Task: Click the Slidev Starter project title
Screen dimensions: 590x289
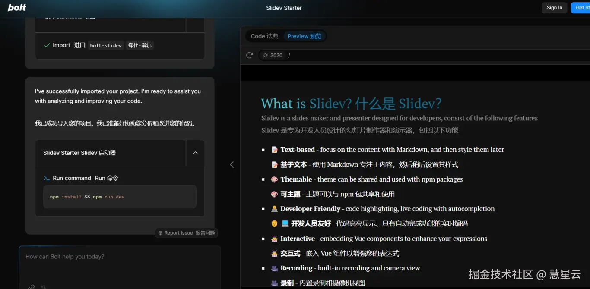Action: 284,8
